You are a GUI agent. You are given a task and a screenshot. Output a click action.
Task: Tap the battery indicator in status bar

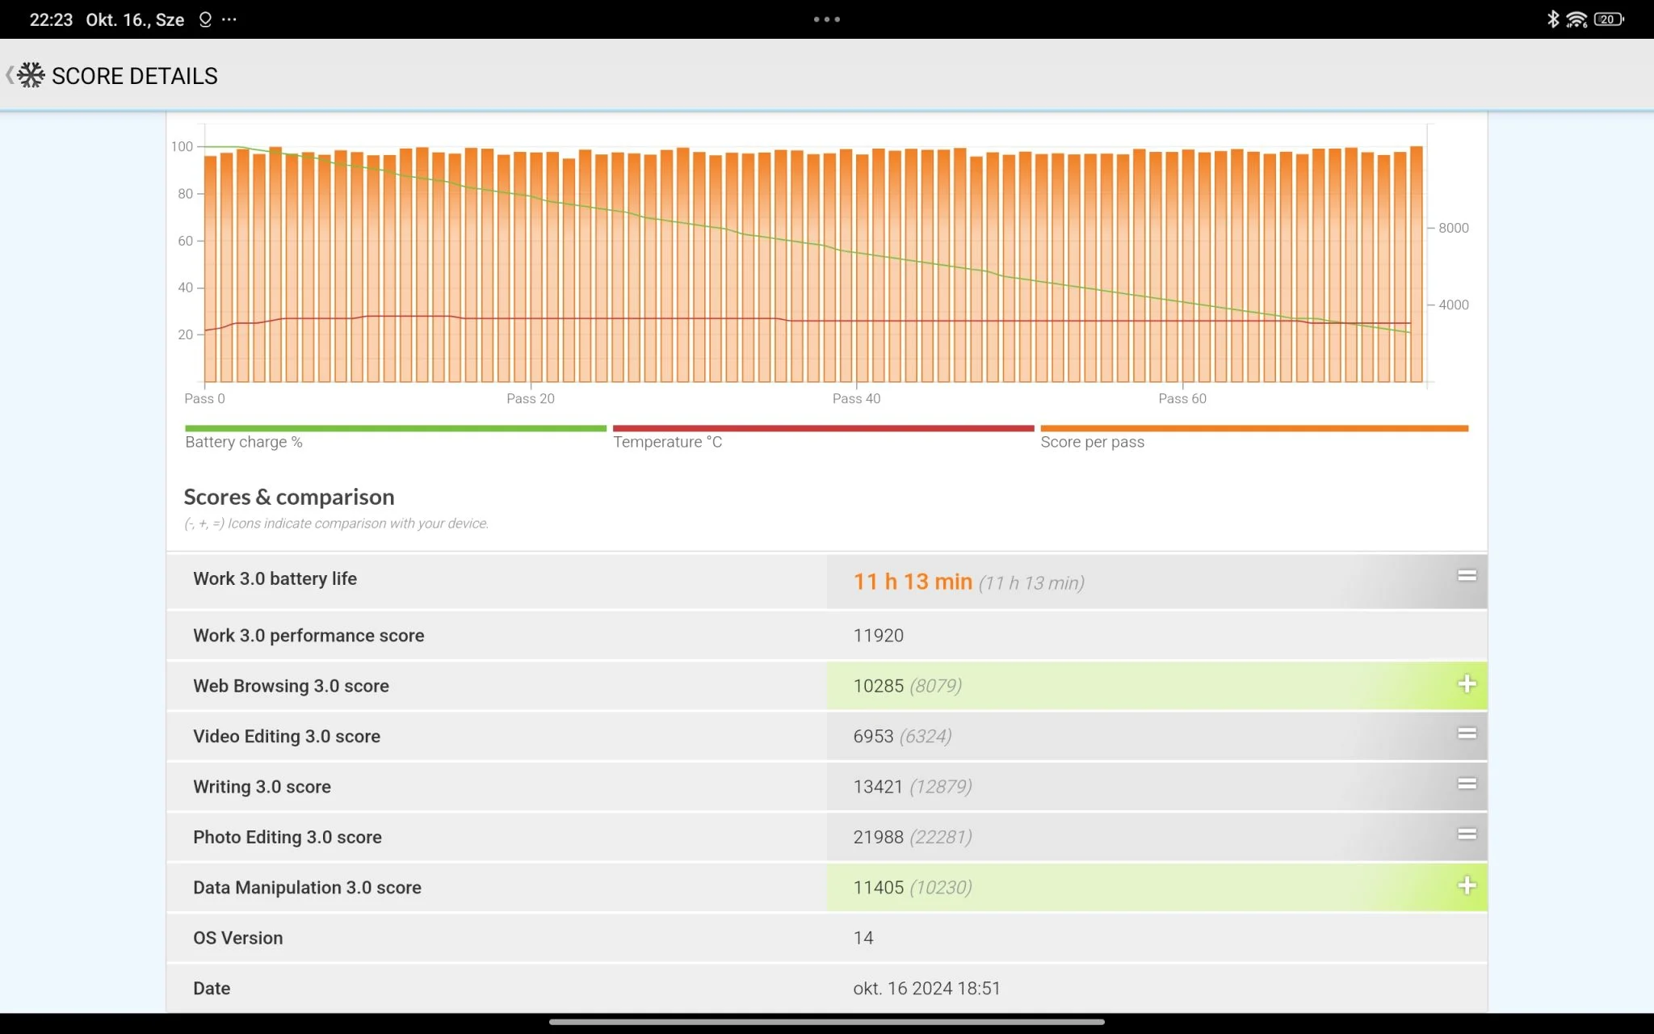pyautogui.click(x=1608, y=19)
